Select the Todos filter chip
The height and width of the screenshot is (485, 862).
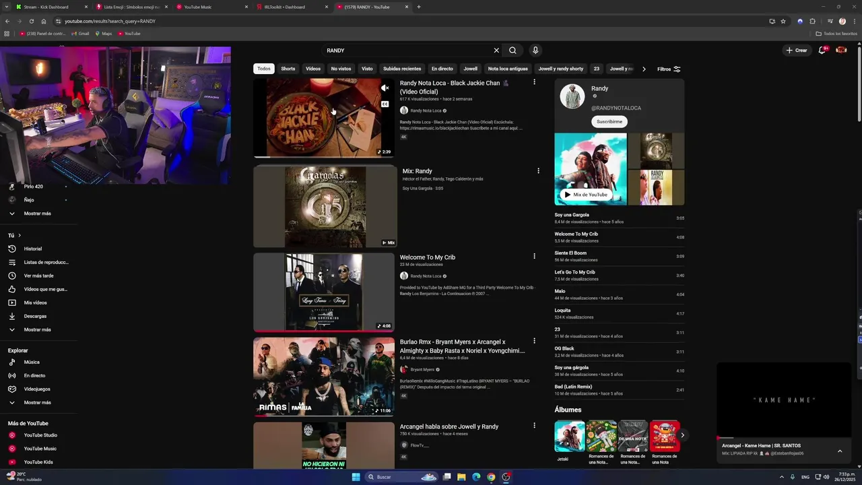(x=264, y=69)
